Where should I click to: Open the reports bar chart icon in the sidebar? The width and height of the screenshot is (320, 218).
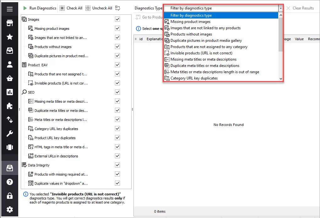pos(10,92)
